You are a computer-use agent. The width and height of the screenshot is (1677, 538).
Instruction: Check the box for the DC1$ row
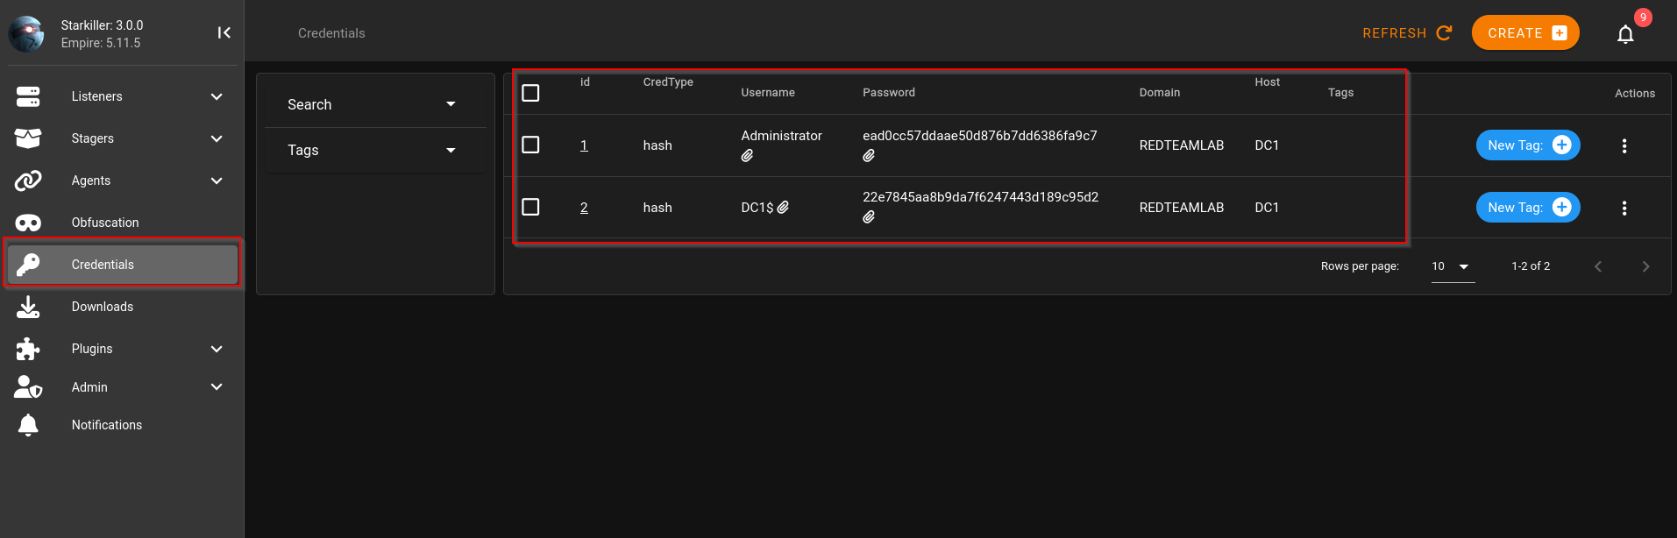(x=530, y=207)
